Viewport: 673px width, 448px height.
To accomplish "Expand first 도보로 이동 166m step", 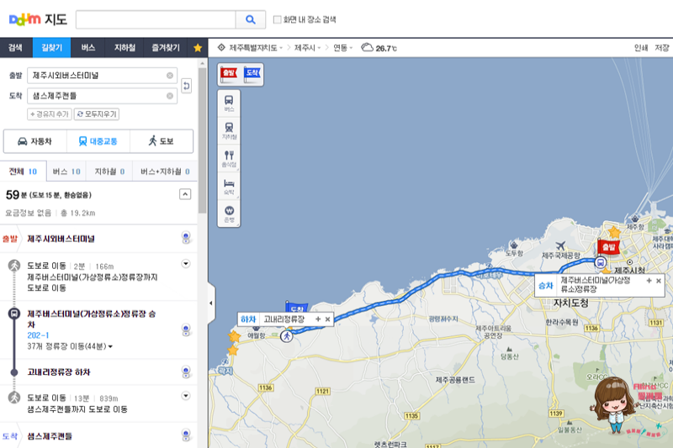I will tap(186, 264).
